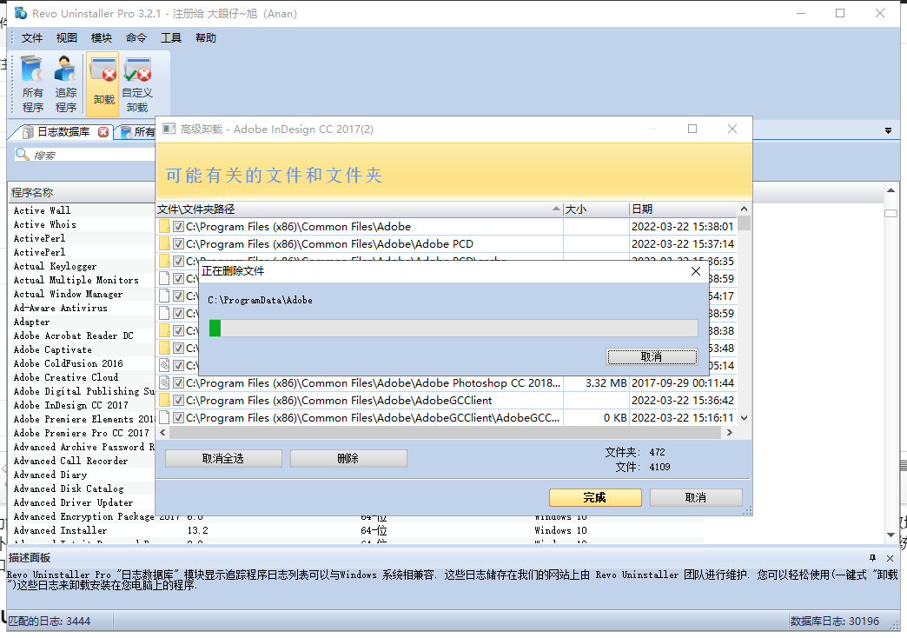Open the 文件 menu
The image size is (907, 638).
(x=32, y=37)
